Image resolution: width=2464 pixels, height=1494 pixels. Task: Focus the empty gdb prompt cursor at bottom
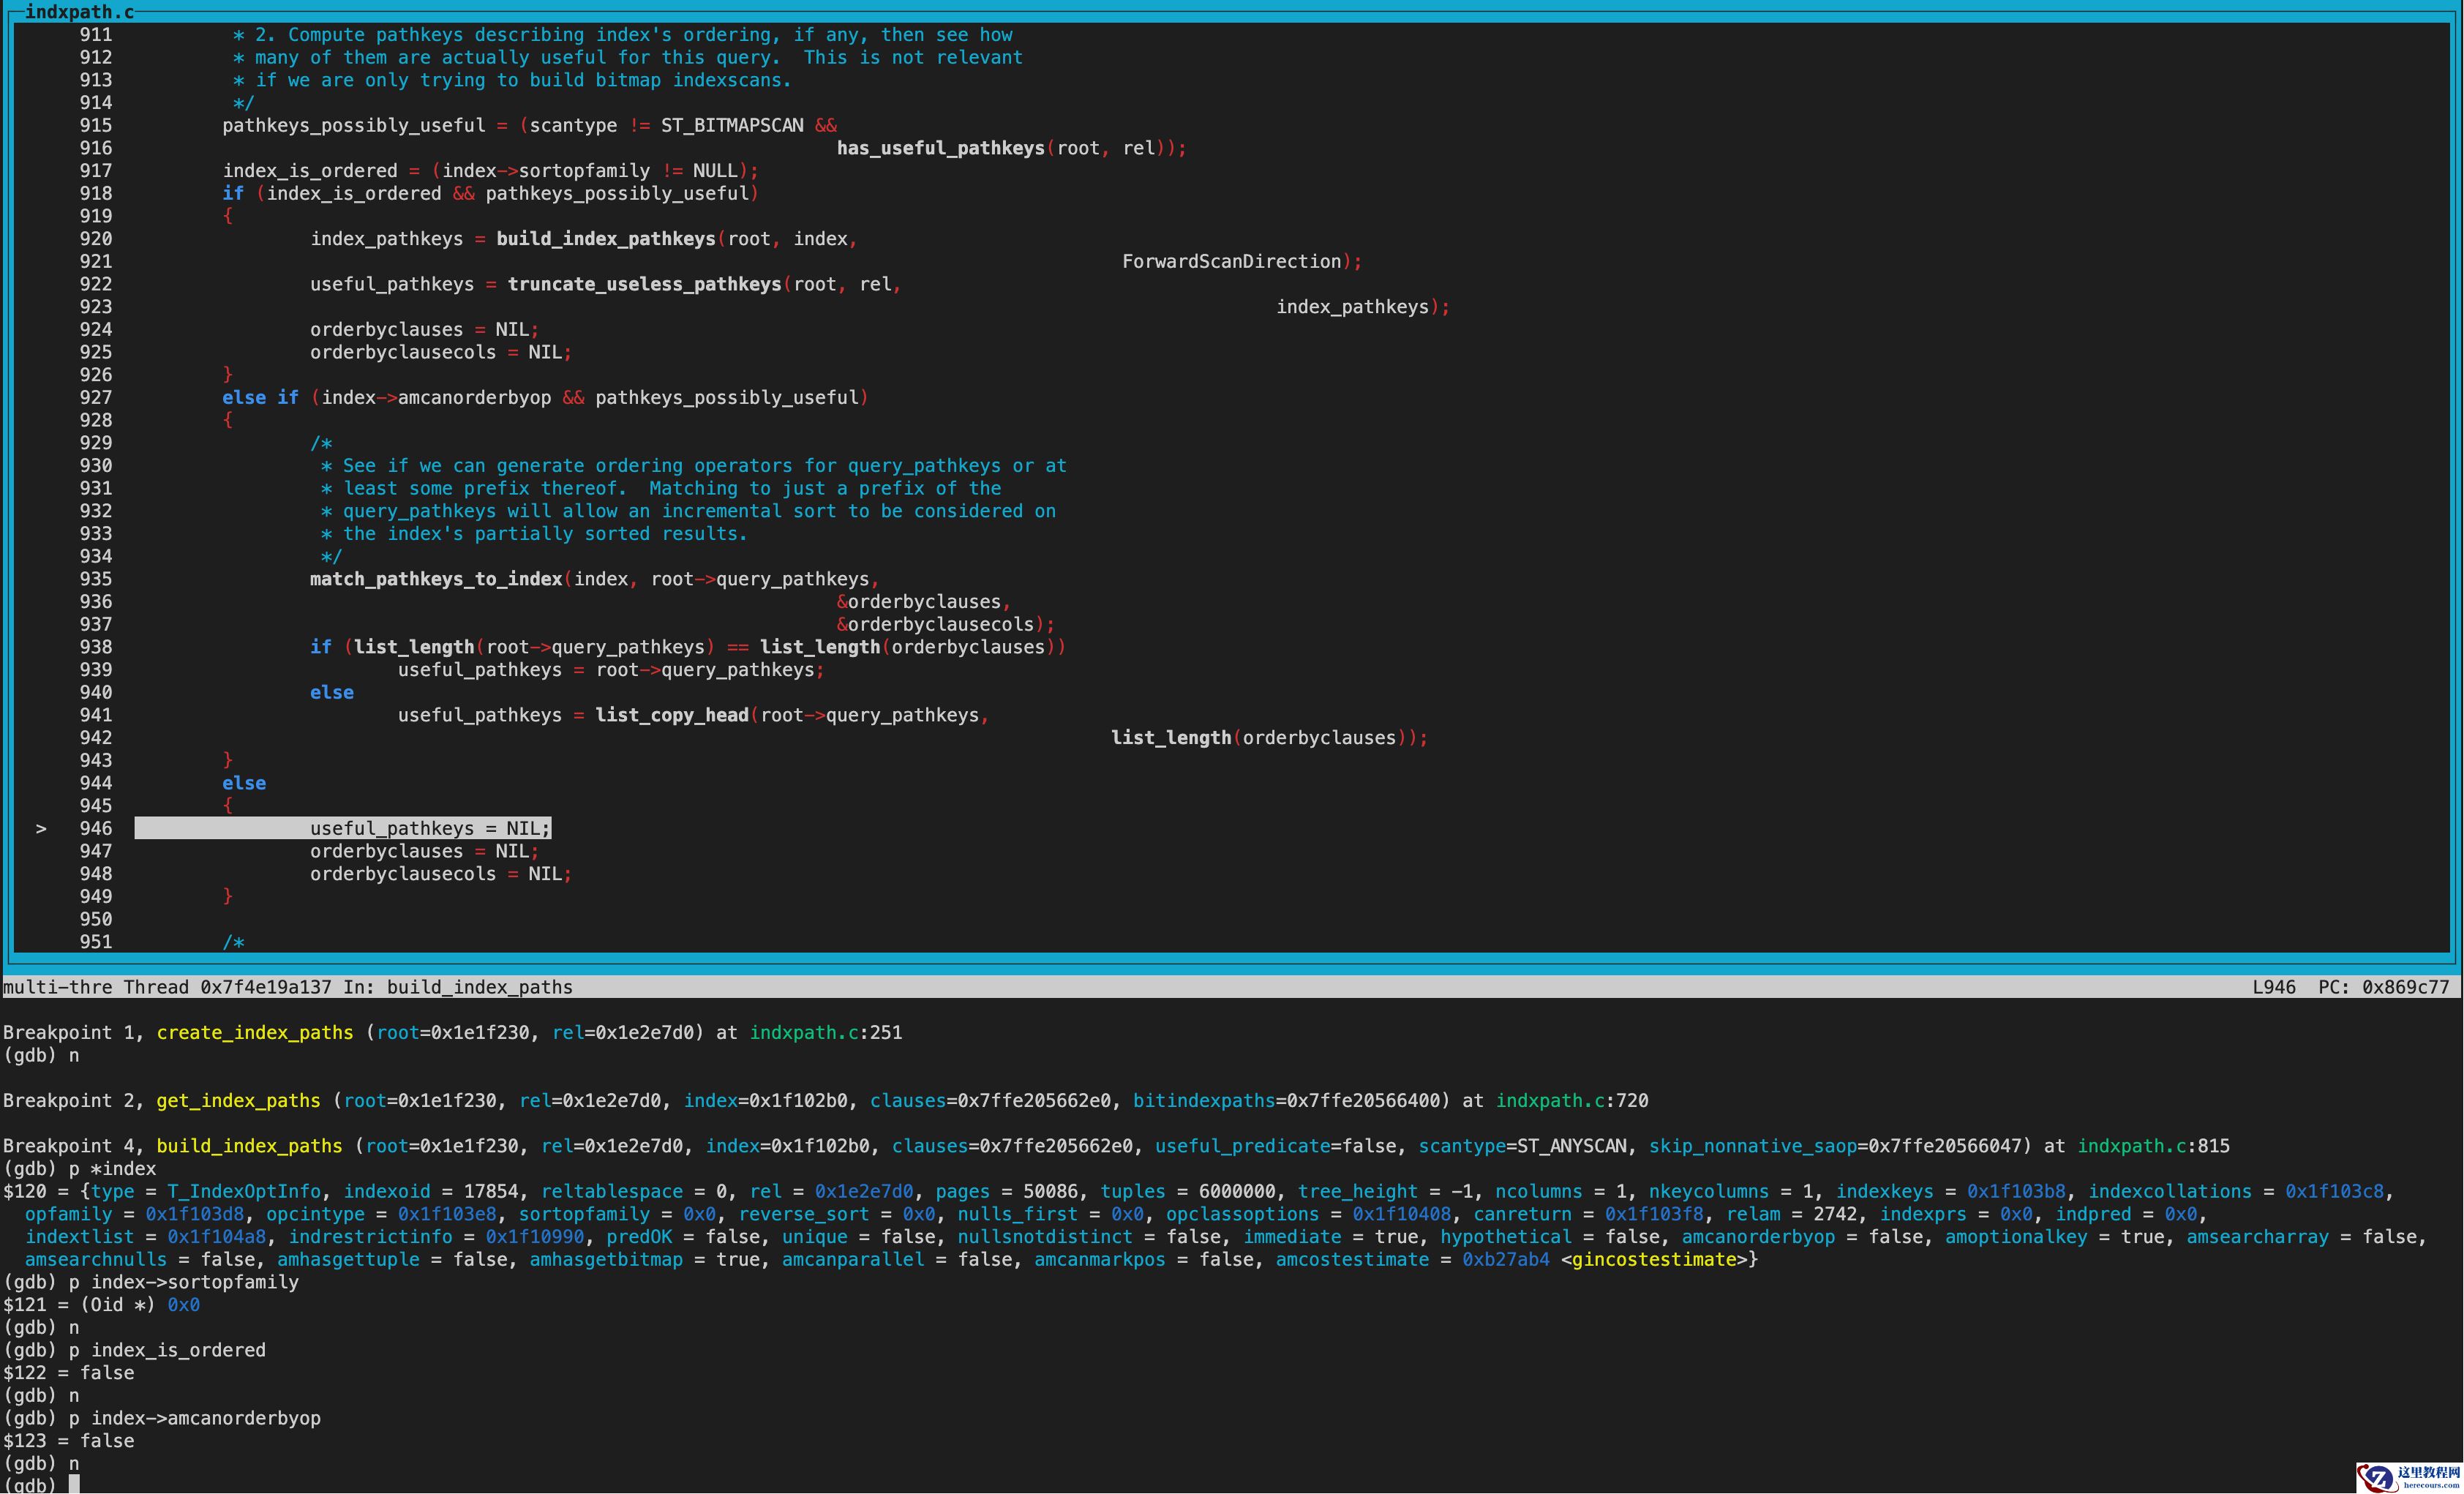[x=74, y=1484]
